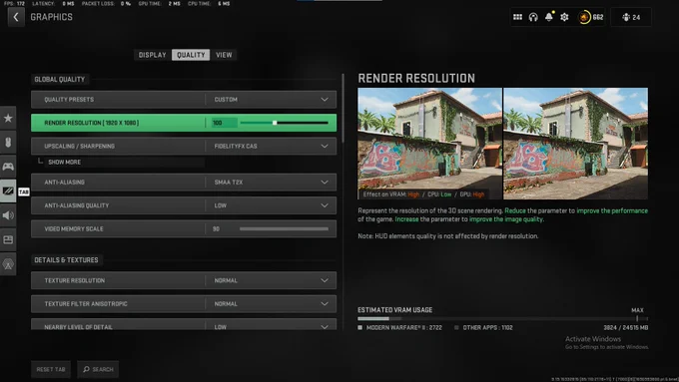Select the graphics settings sidebar icon
Image resolution: width=679 pixels, height=382 pixels.
8,191
